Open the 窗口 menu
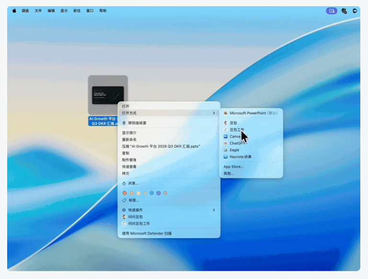This screenshot has width=368, height=279. pos(90,11)
